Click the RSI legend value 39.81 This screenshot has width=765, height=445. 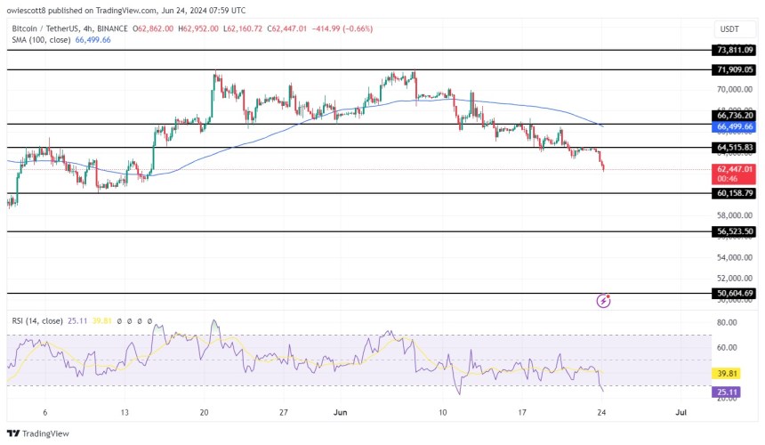click(x=101, y=321)
